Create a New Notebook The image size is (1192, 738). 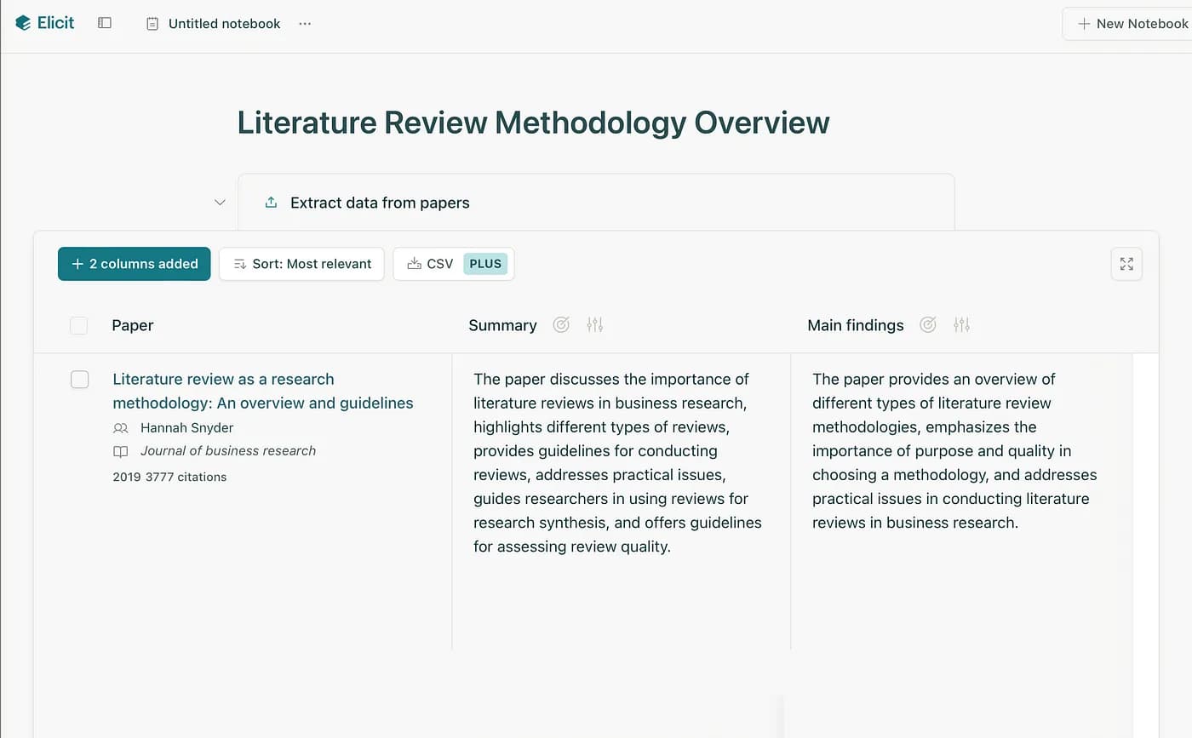1132,24
